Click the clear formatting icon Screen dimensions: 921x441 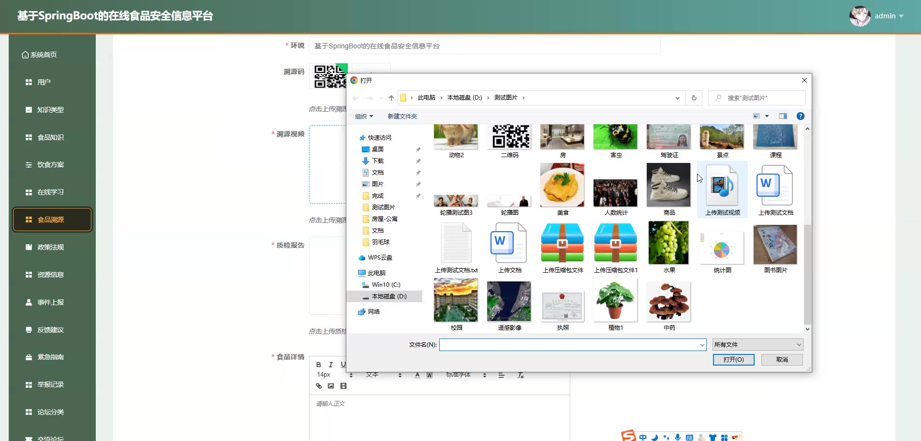click(520, 375)
